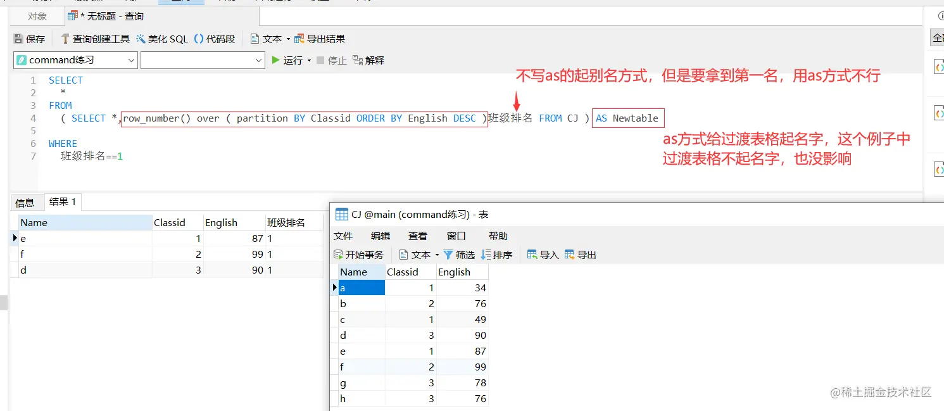Select the Result 1 (结果 1) tab

[x=62, y=201]
